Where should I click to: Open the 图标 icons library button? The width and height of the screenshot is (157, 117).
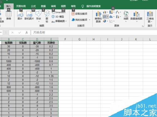coord(47,17)
